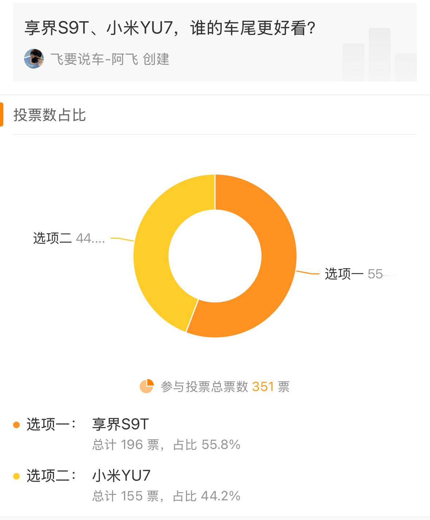Tap the pie icon next to 参与投票总票数

point(147,386)
